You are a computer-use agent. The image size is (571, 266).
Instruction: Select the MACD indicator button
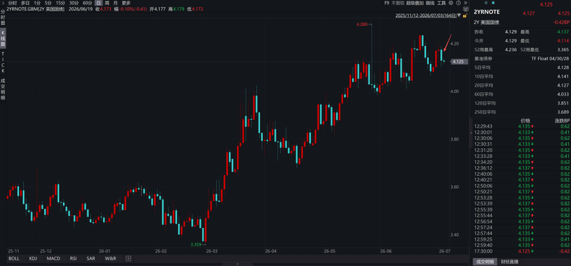[53, 259]
